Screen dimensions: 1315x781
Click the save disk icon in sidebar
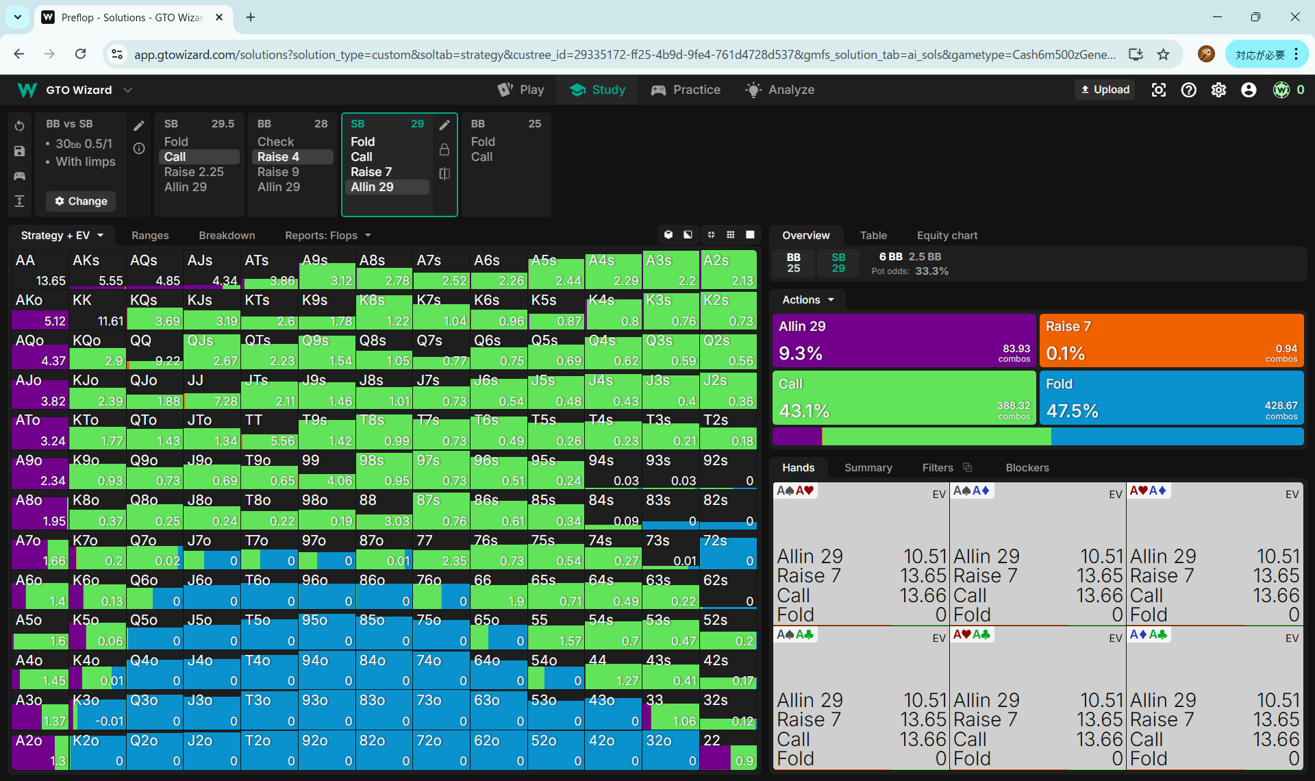pos(19,151)
